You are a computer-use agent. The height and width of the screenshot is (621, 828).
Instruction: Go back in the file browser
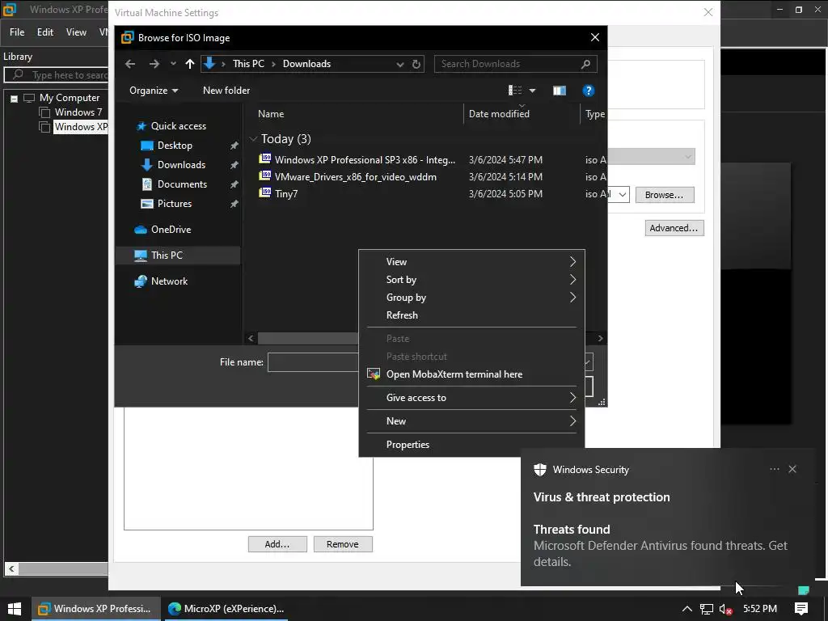(x=130, y=64)
